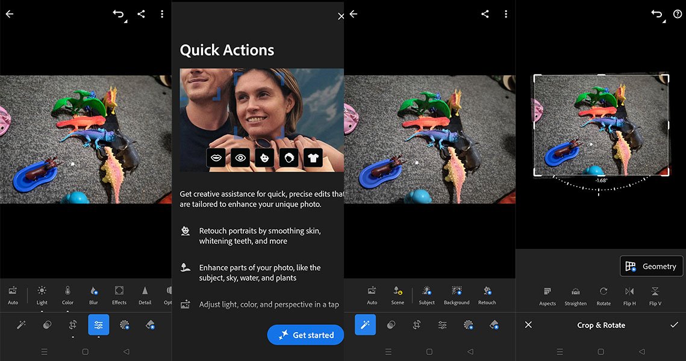
Task: Tap the hair icon on the Quick Actions preview
Action: tap(288, 158)
